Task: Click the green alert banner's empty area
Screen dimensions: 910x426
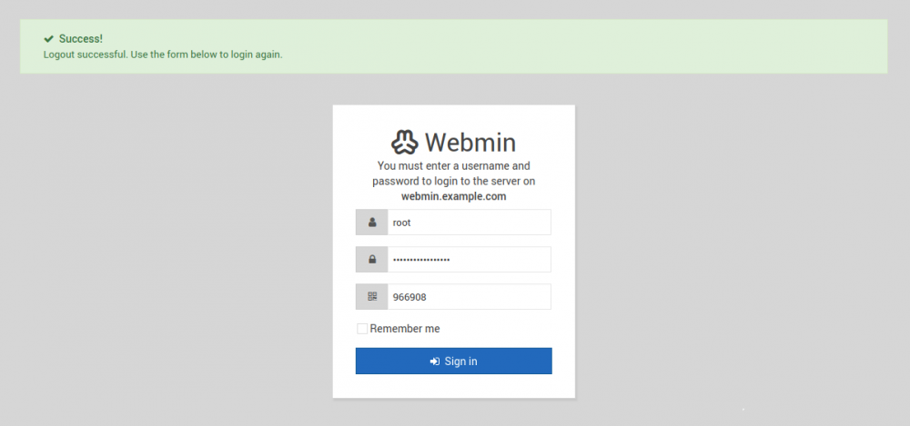Action: coord(581,46)
